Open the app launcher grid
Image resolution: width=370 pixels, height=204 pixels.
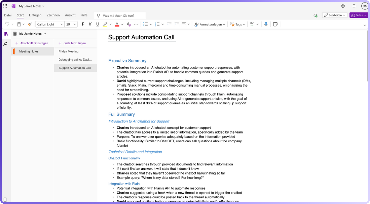(5, 6)
